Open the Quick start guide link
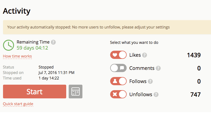 click(18, 104)
